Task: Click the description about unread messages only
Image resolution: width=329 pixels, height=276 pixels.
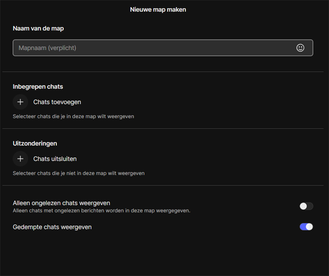Action: point(101,211)
